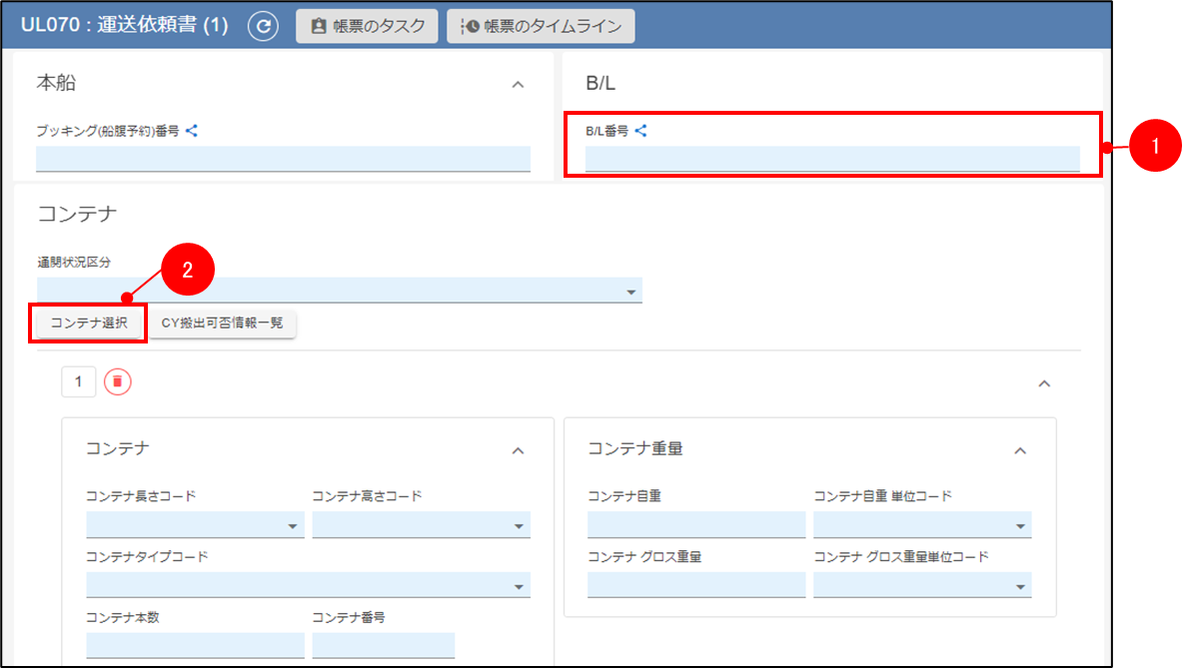
Task: Click share icon next to ブッキング(船腹予約)番号
Action: pos(192,130)
